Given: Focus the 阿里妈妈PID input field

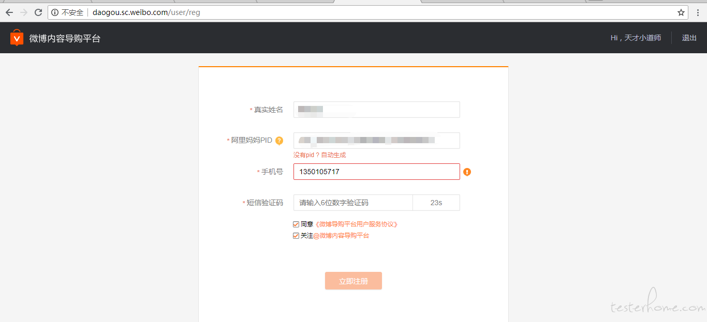Looking at the screenshot, I should [x=377, y=141].
